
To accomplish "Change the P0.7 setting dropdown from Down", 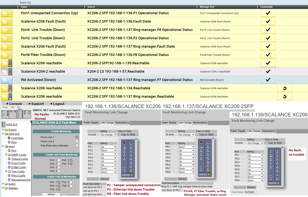I will point(108,168).
